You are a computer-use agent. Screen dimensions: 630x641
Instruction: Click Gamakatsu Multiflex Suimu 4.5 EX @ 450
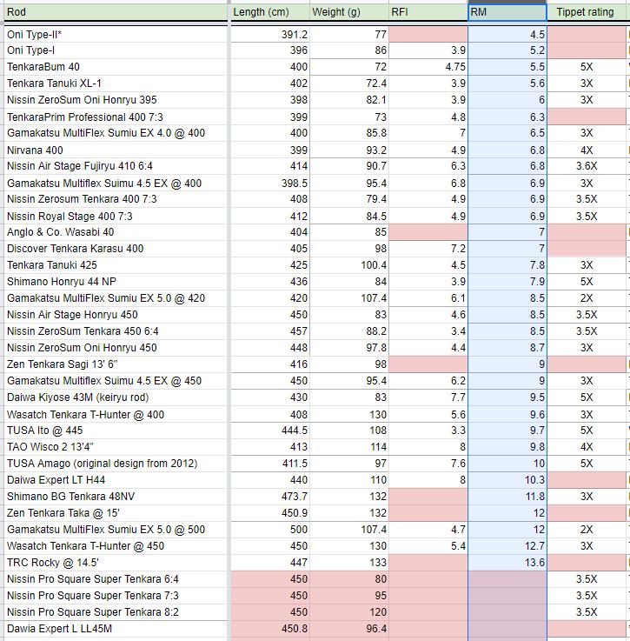pos(116,381)
